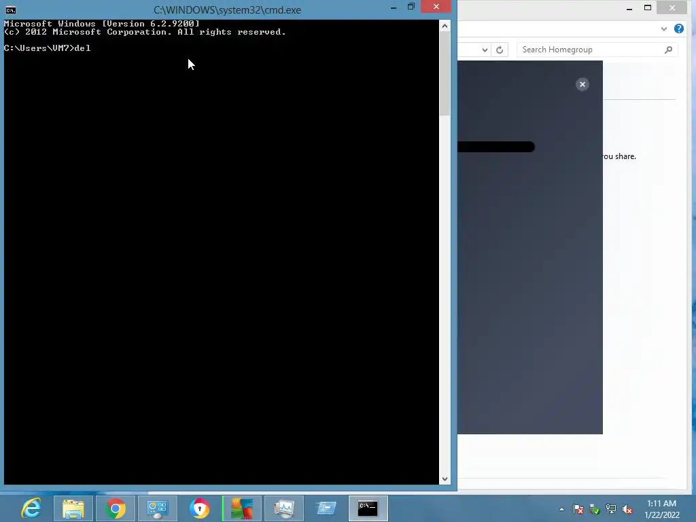Click the Search Homegroup magnifier icon
696x522 pixels.
click(669, 50)
